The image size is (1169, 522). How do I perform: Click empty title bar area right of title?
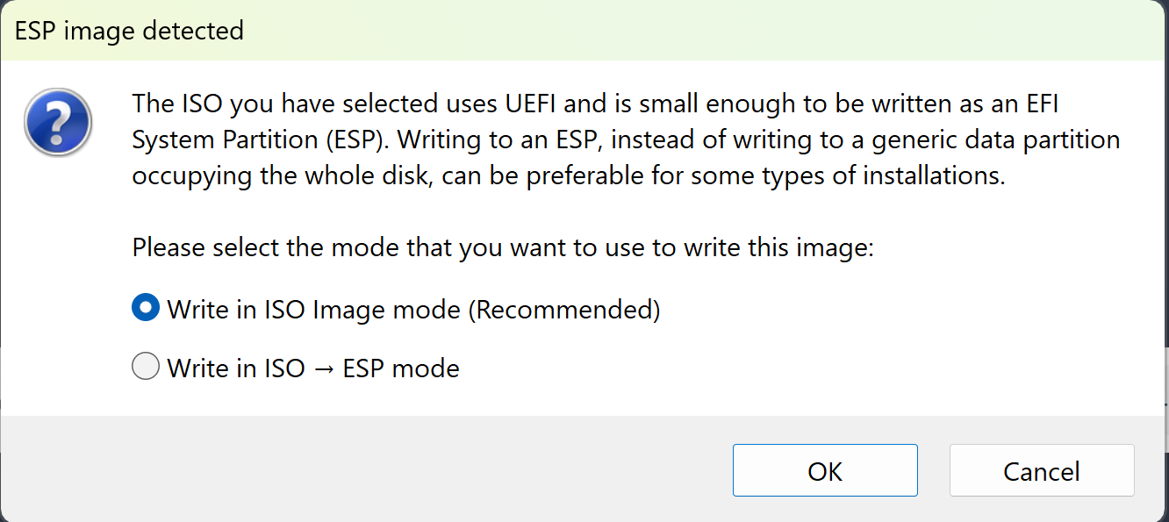(x=702, y=31)
